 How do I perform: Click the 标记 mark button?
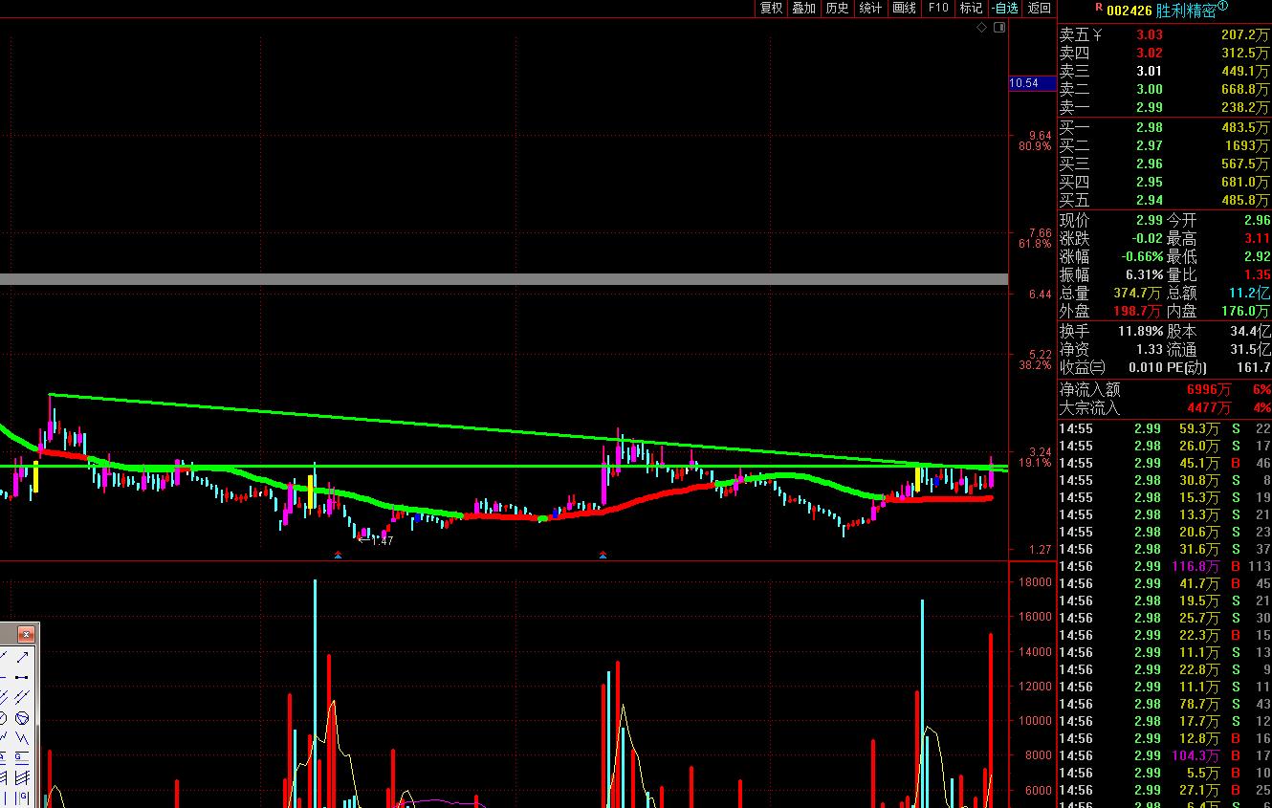(x=971, y=8)
